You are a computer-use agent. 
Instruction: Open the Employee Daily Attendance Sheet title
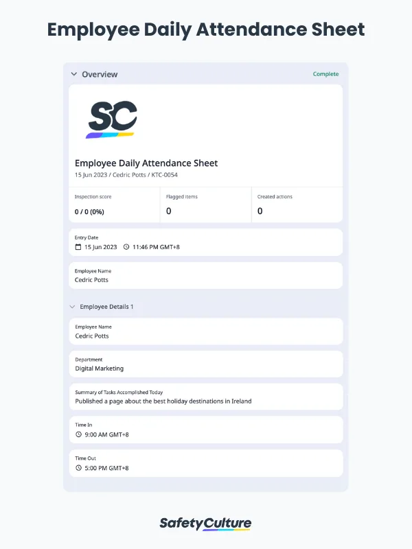click(x=146, y=163)
